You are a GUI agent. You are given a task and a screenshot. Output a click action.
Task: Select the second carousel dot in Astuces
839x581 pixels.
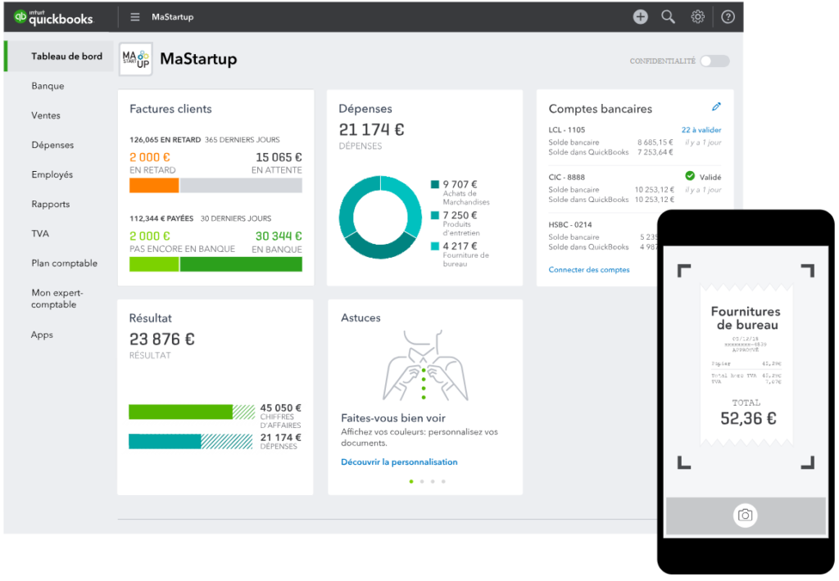[422, 482]
